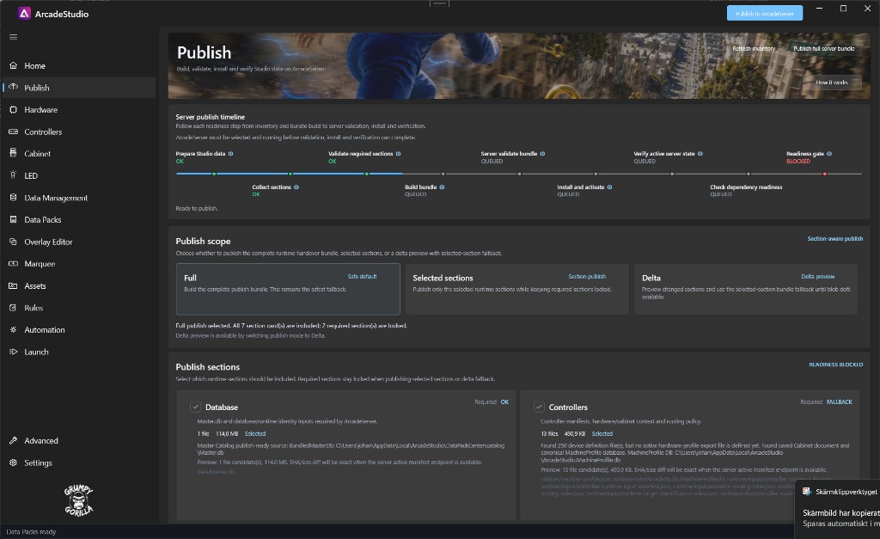This screenshot has height=539, width=880.
Task: Go to the Hardware page
Action: coord(78,109)
